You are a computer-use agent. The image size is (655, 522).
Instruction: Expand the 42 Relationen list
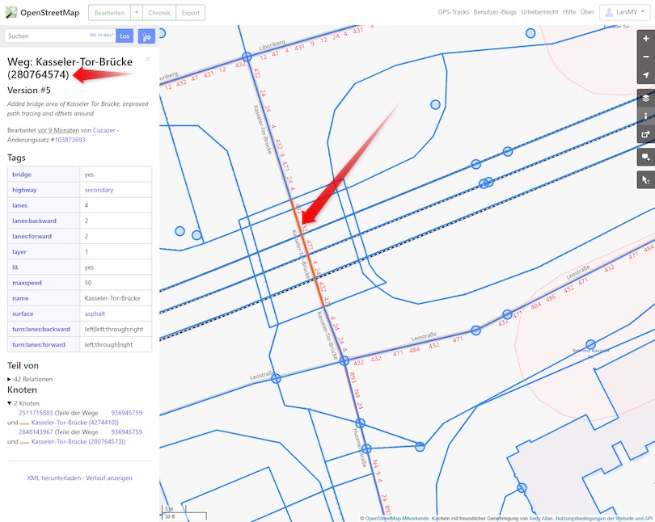pyautogui.click(x=30, y=379)
